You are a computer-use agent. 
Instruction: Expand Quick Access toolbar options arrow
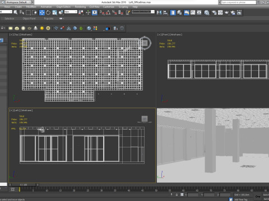point(33,2)
